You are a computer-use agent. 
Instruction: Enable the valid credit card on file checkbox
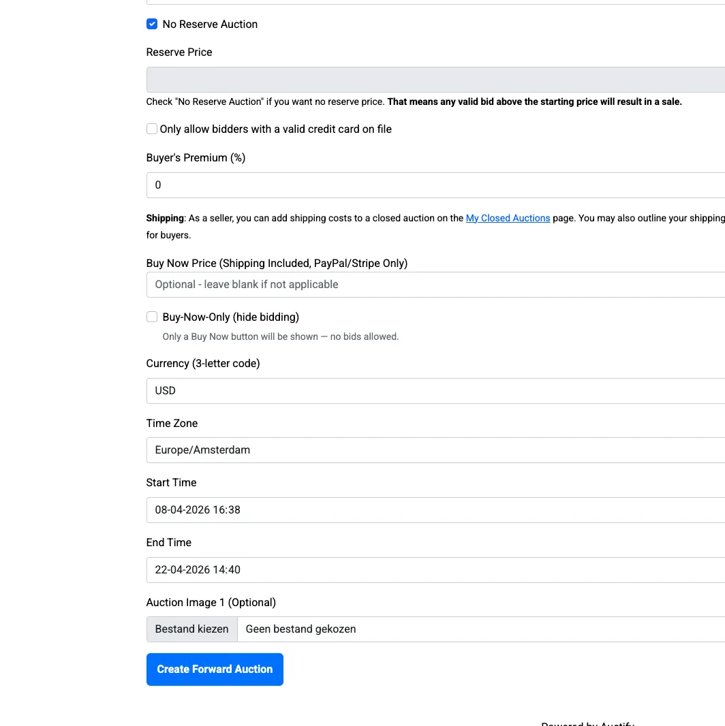152,129
